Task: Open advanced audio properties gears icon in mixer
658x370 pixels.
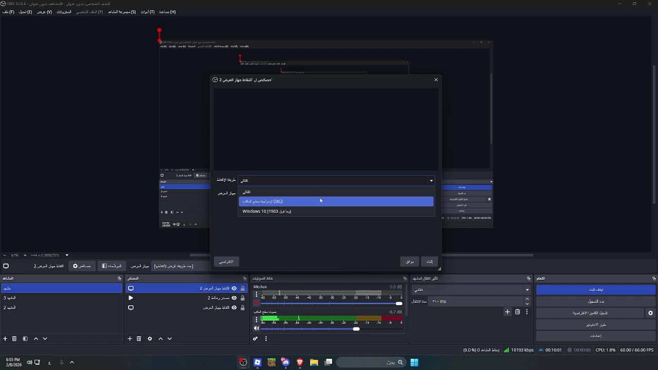Action: 255,339
